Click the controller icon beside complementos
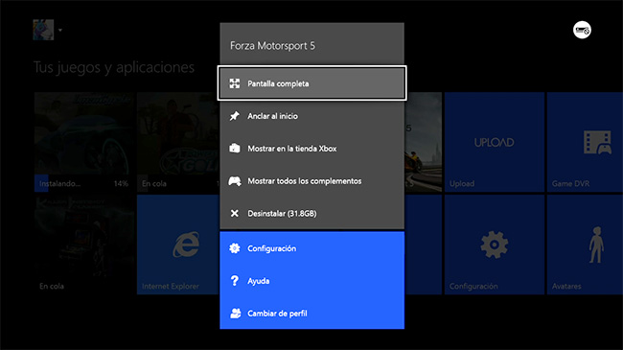The width and height of the screenshot is (623, 350). click(235, 181)
